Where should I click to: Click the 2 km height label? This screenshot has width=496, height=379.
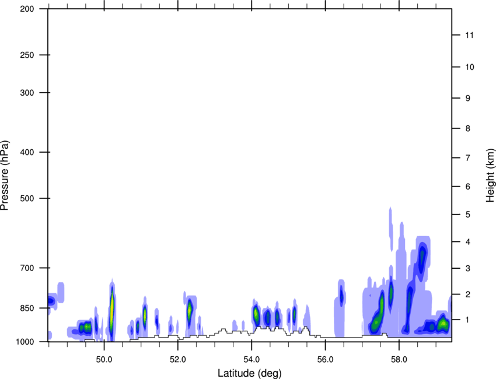click(468, 294)
